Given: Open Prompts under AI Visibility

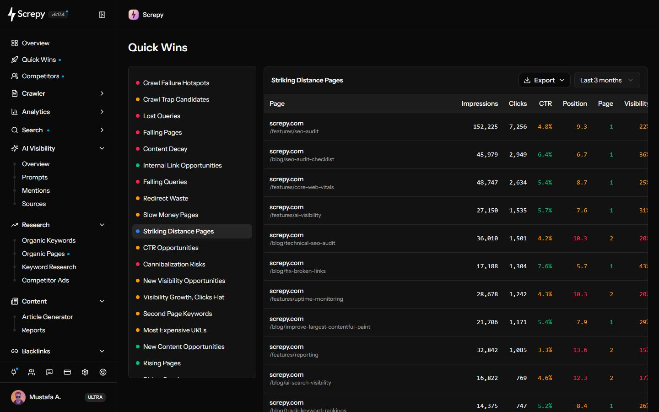Looking at the screenshot, I should pos(35,177).
